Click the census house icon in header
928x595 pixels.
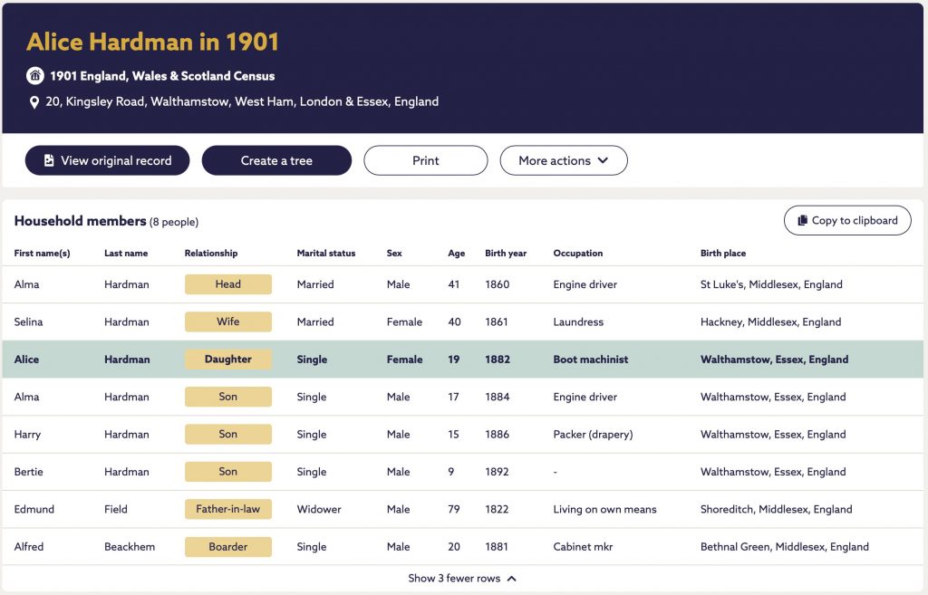35,76
